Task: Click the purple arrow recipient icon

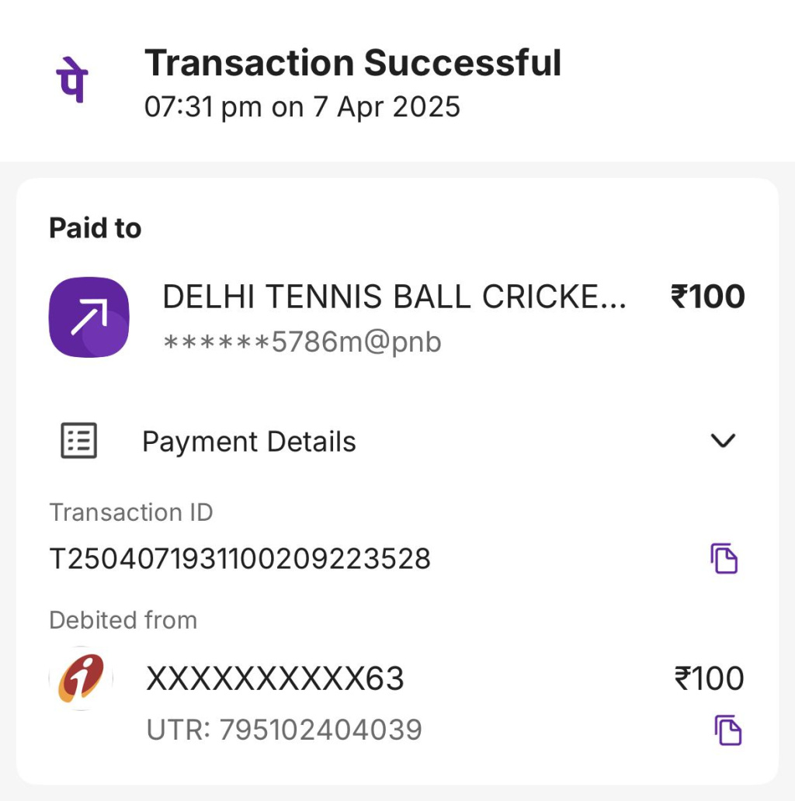Action: tap(89, 317)
